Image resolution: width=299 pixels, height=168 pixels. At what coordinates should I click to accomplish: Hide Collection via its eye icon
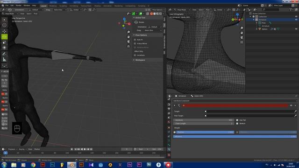(x=296, y=17)
